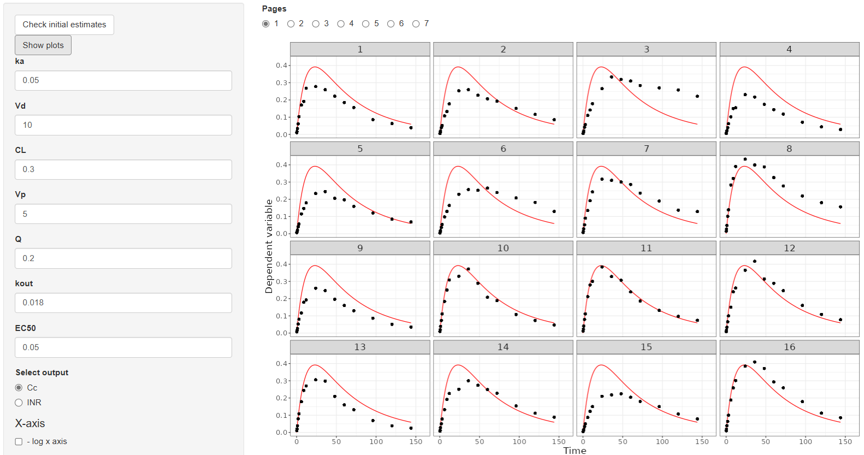Click the Check initial estimates button
Screen dimensions: 864x455
[x=64, y=25]
